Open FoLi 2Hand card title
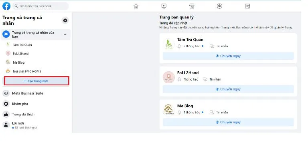308x167 pixels. [188, 72]
